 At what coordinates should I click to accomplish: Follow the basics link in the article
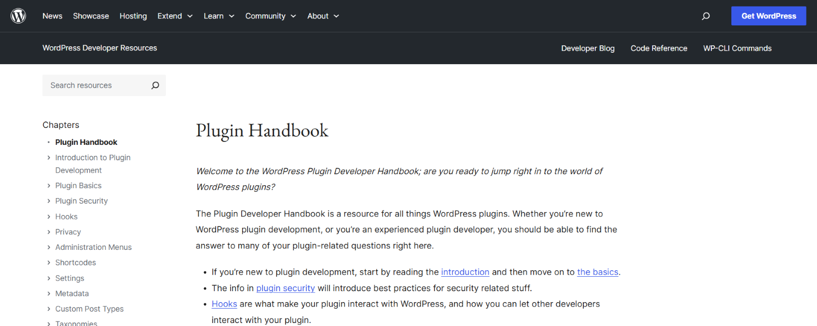point(597,272)
